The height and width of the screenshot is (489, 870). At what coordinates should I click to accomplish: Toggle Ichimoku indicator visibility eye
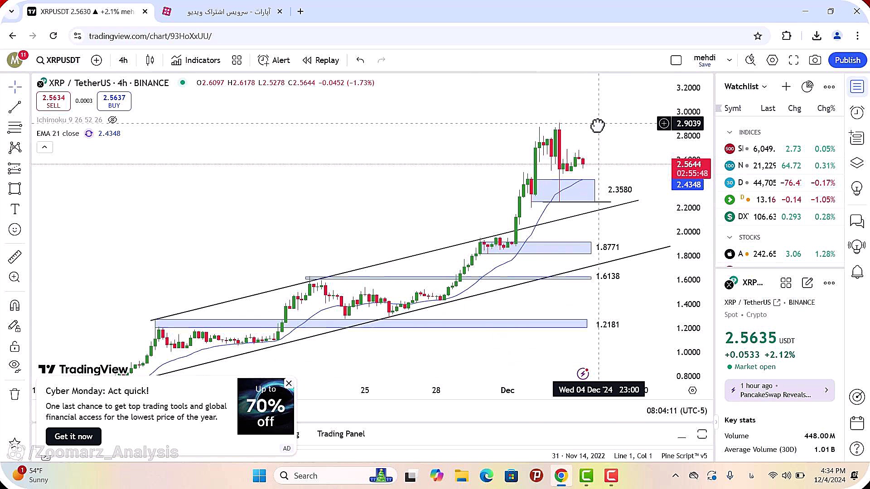(x=112, y=120)
